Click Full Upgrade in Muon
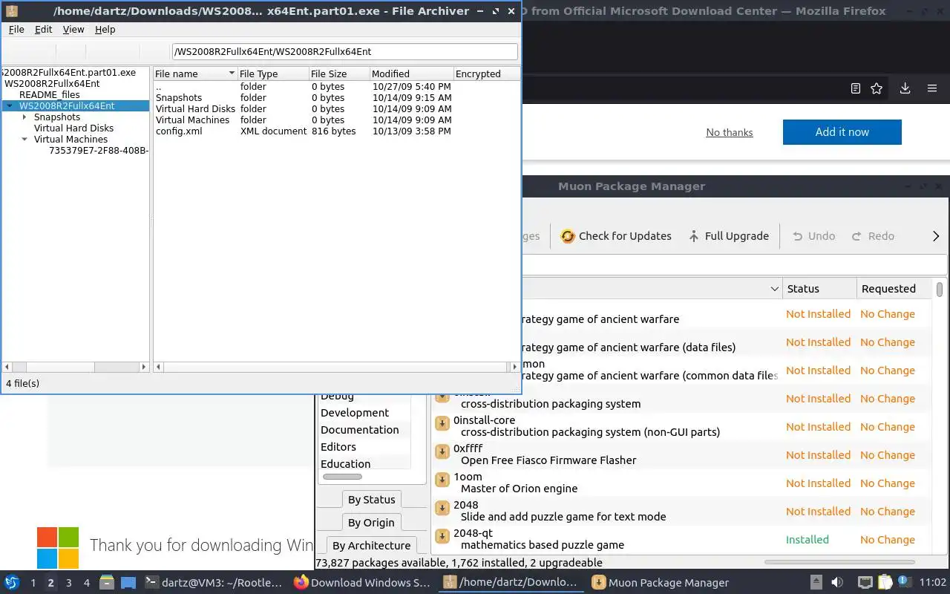 click(x=728, y=236)
